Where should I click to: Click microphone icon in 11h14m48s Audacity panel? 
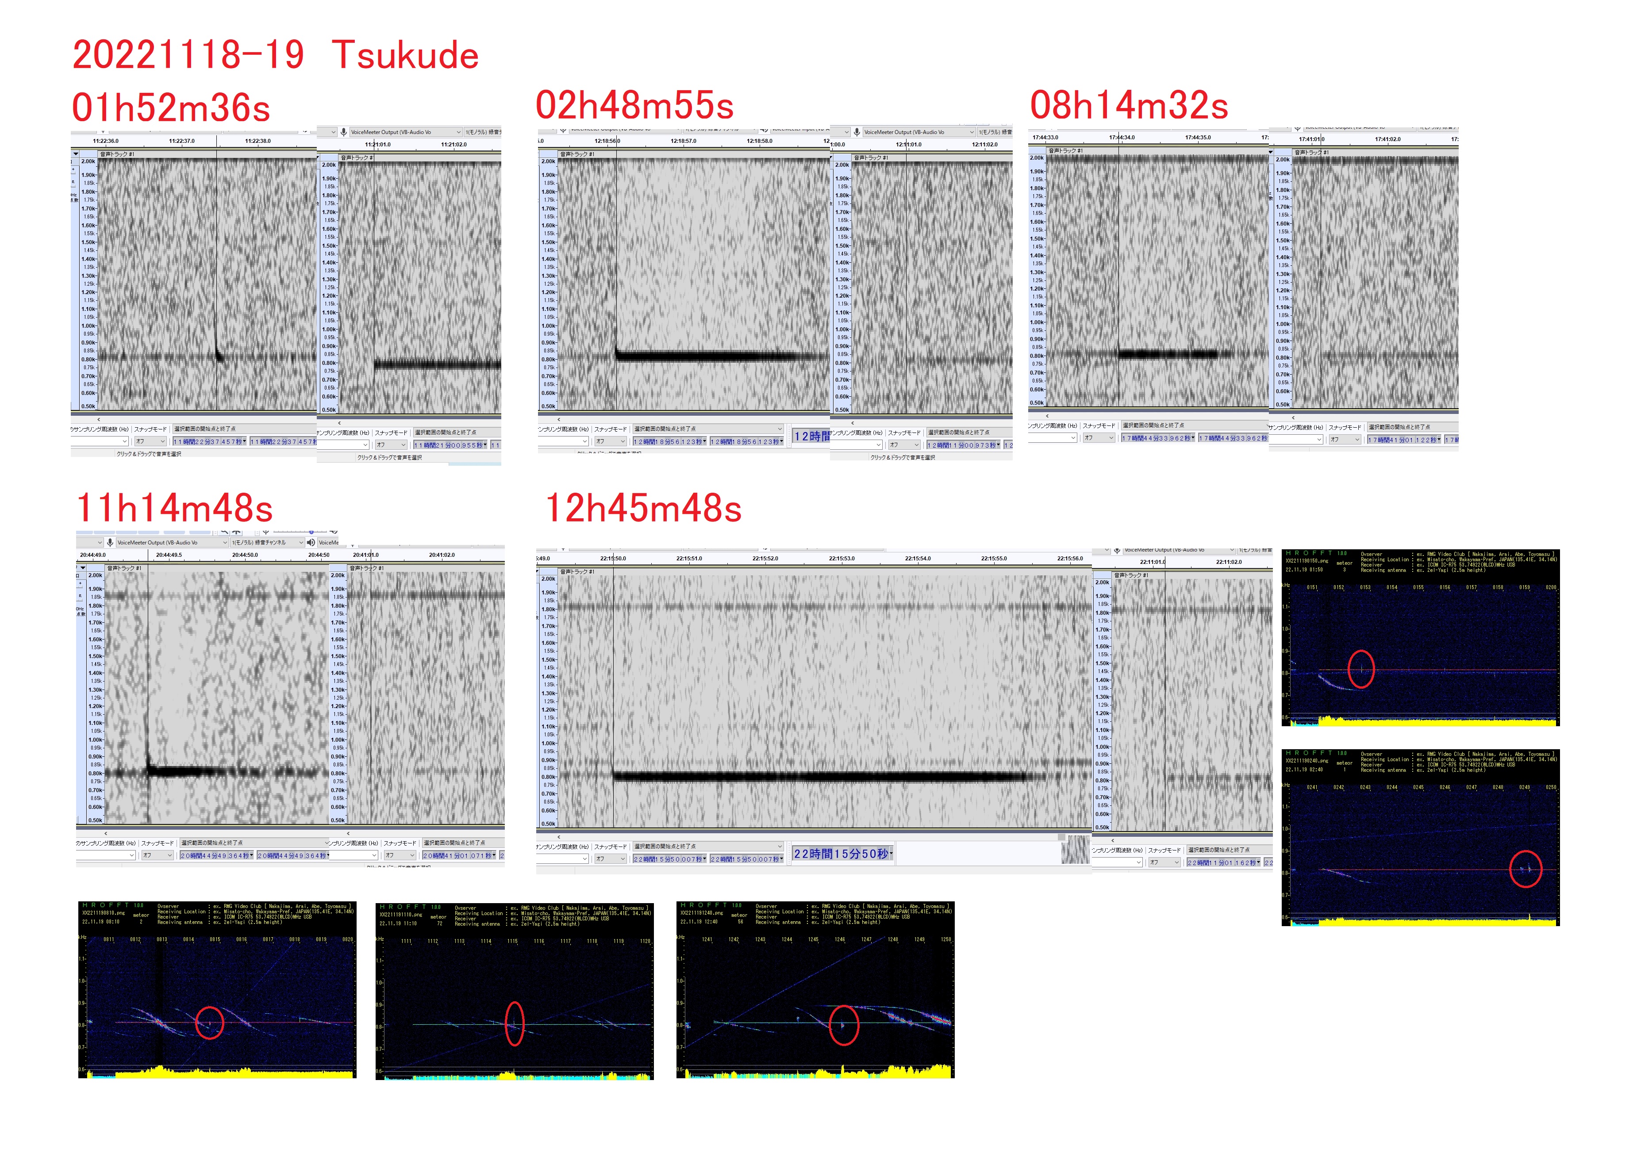111,543
